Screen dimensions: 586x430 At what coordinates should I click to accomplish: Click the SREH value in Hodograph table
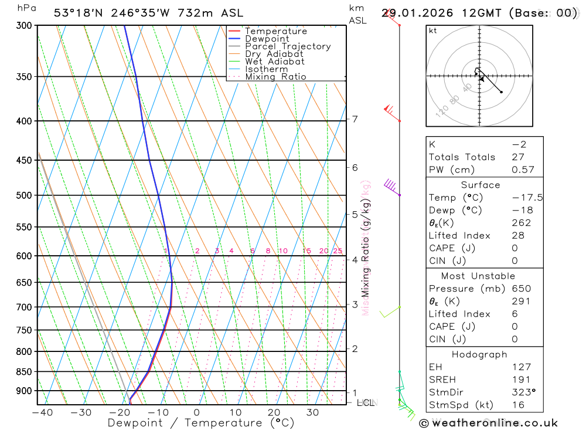[522, 380]
